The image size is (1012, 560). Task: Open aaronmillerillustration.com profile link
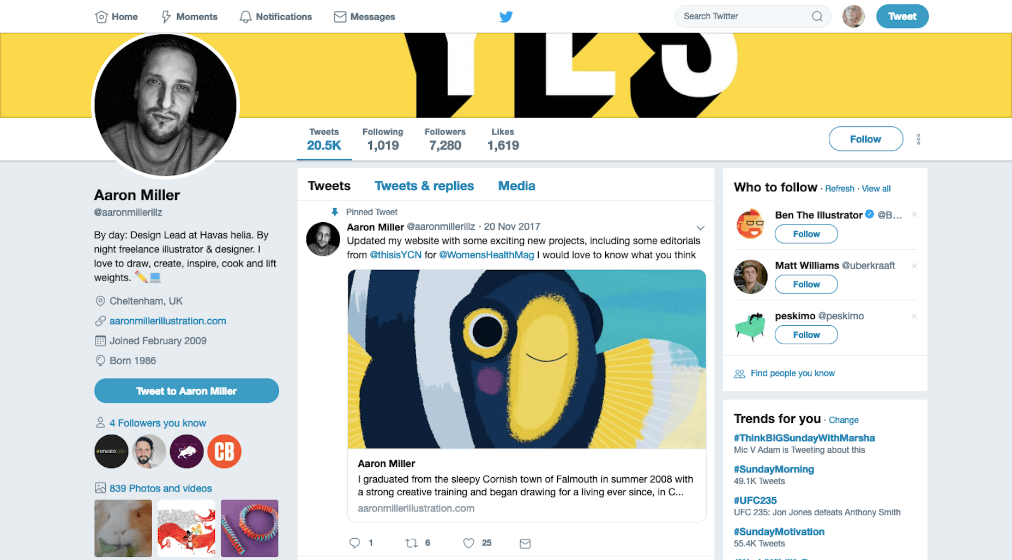[167, 321]
